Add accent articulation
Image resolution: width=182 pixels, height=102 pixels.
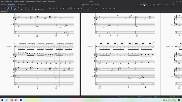coord(78,8)
